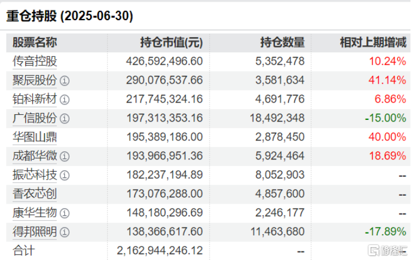Open the 华图山鼎 stock link
The height and width of the screenshot is (260, 411).
click(x=35, y=137)
